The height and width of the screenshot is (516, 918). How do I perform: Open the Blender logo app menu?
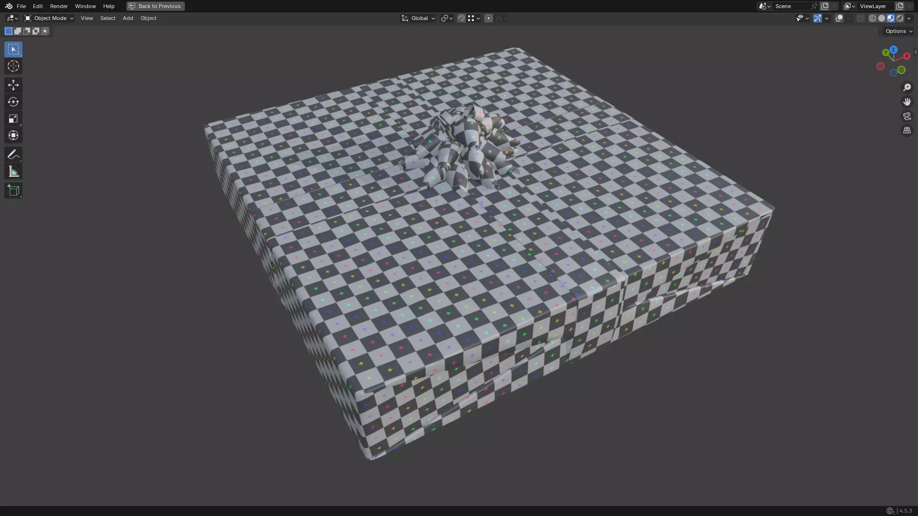pos(9,6)
